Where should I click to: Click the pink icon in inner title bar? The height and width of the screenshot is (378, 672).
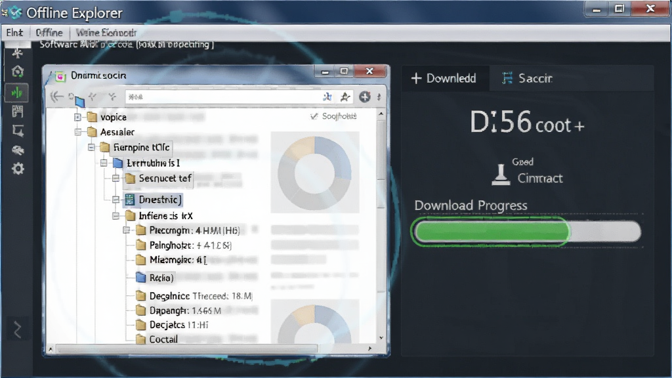(60, 77)
